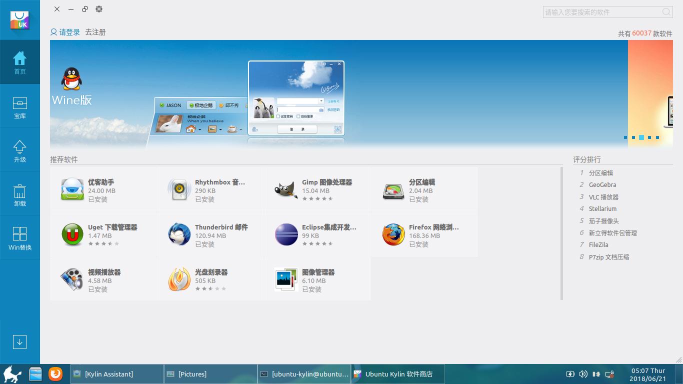Open the 图像管理器 icon
Screen dimensions: 683x384
pyautogui.click(x=286, y=279)
